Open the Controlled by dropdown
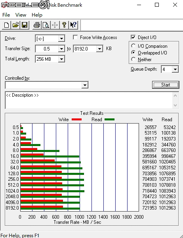Screen dimensions: 183x238 click(85, 85)
